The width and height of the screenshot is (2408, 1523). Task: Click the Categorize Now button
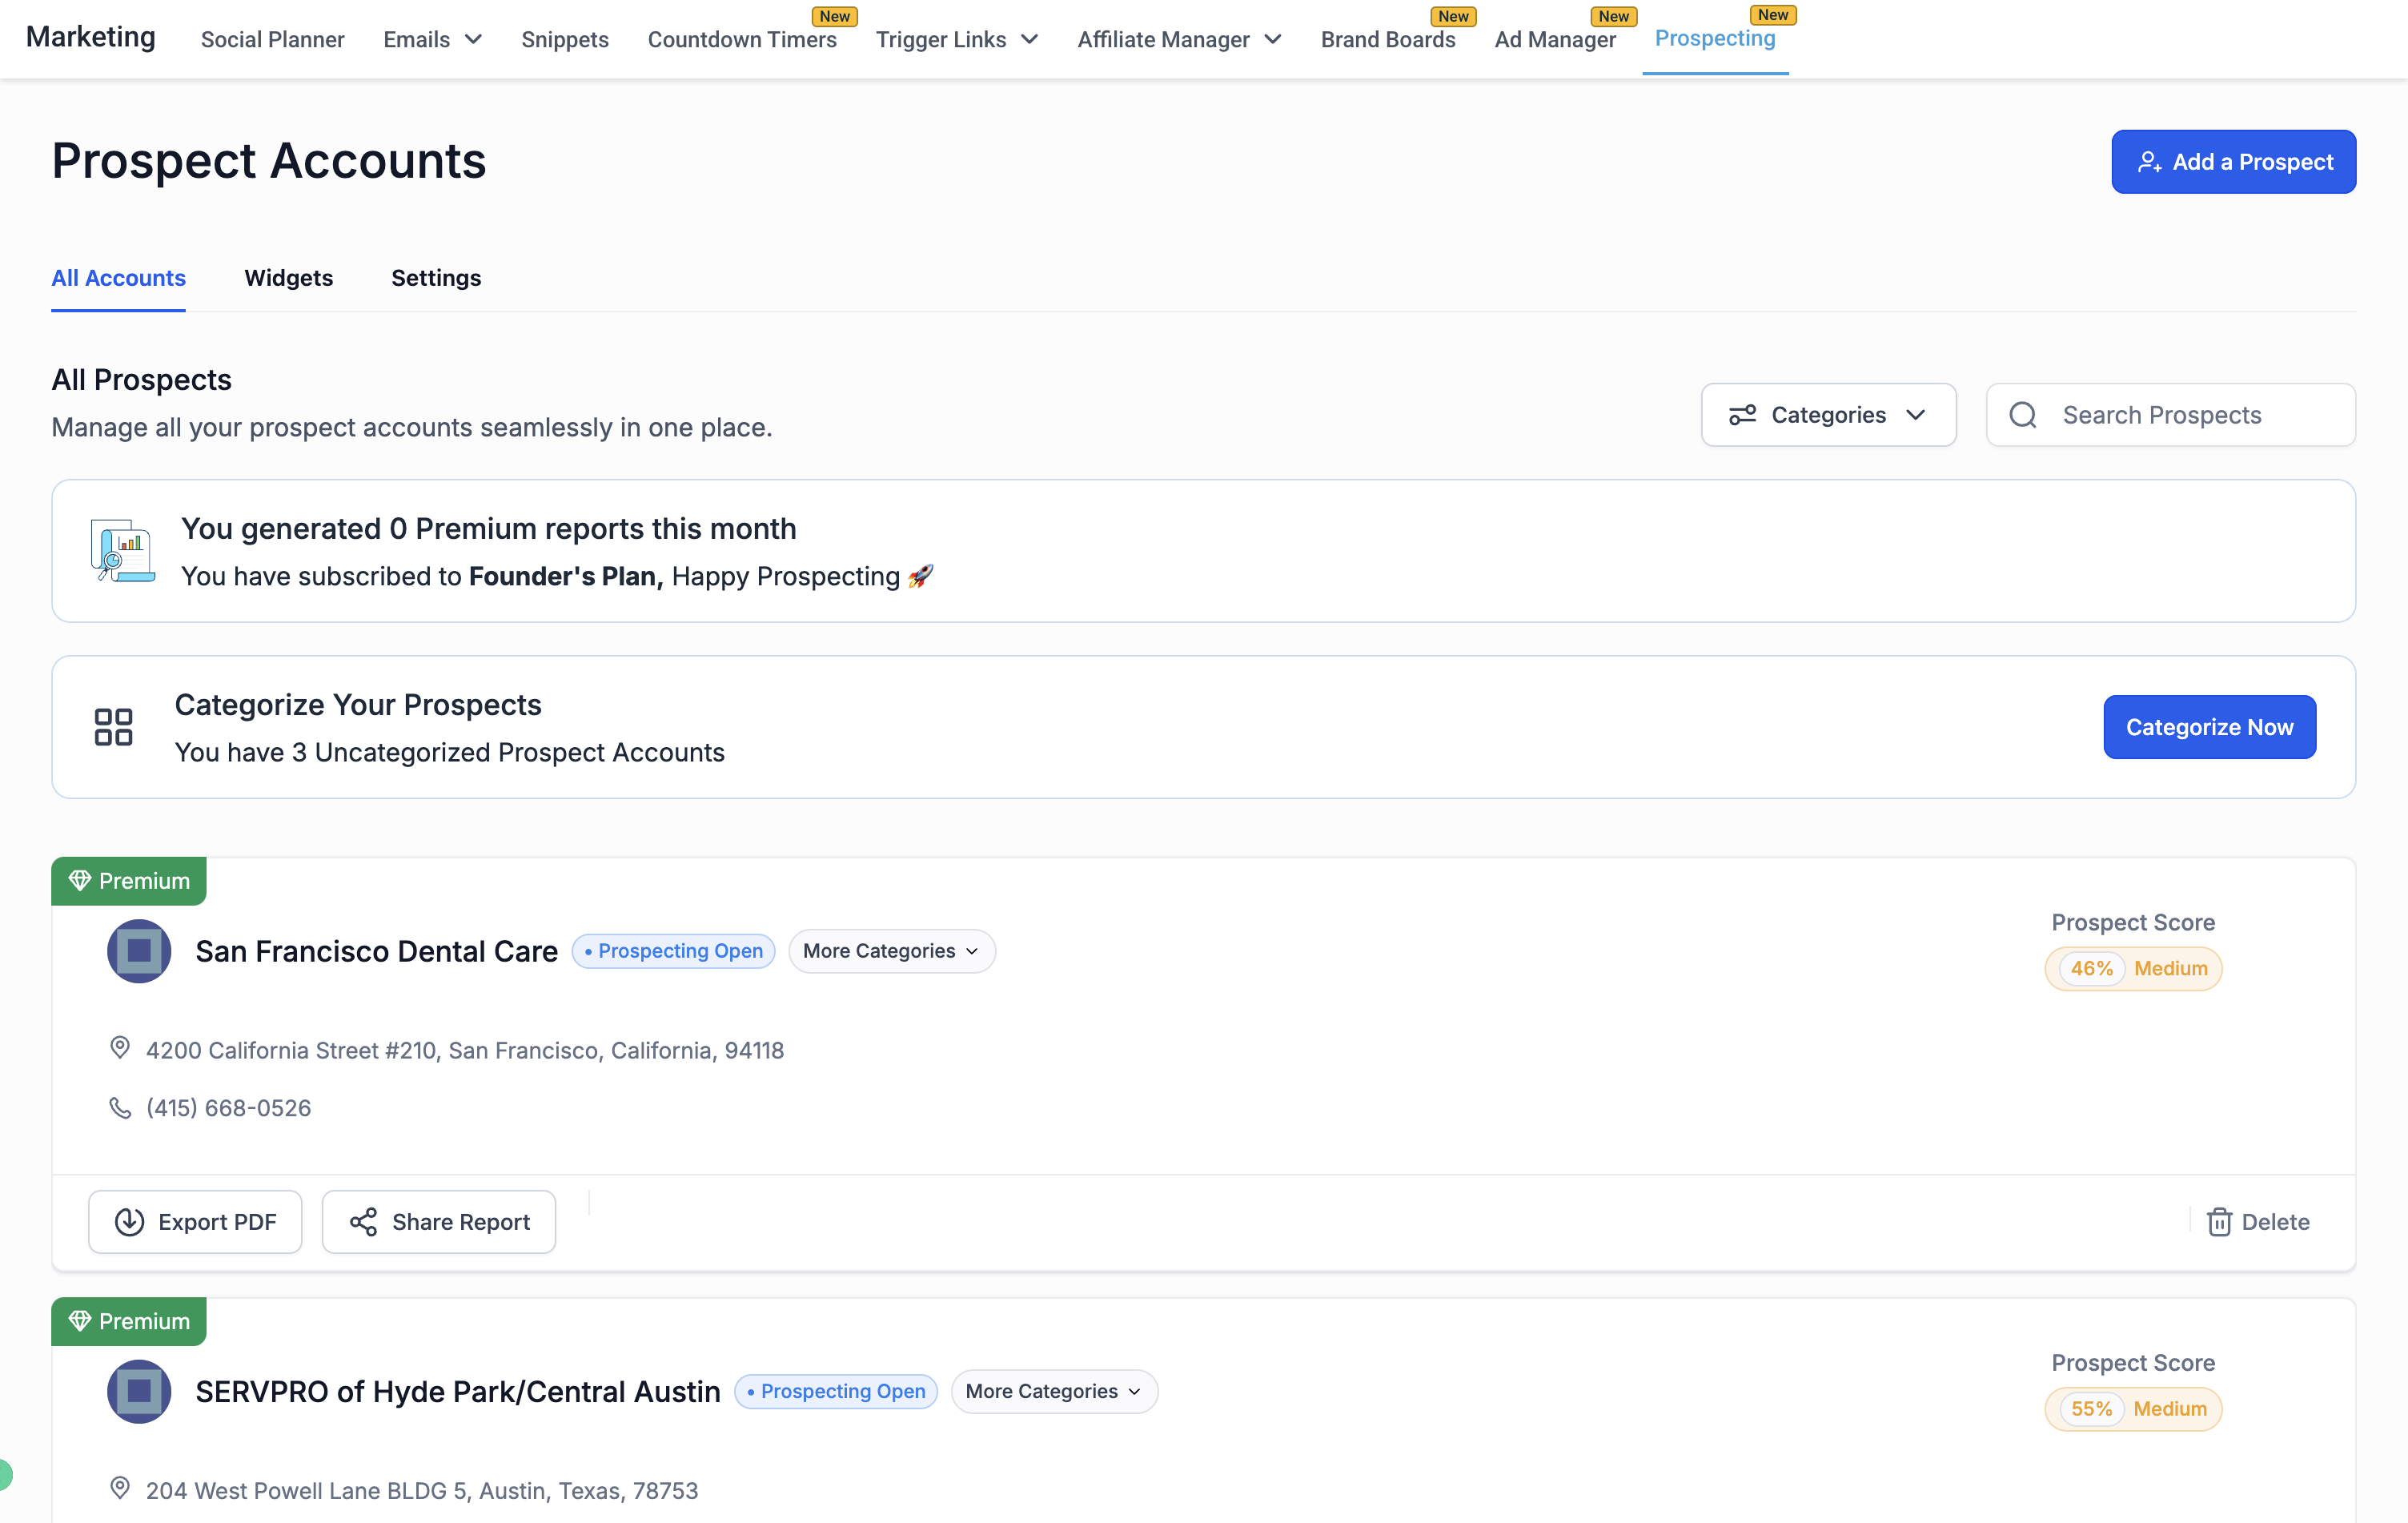[x=2209, y=727]
